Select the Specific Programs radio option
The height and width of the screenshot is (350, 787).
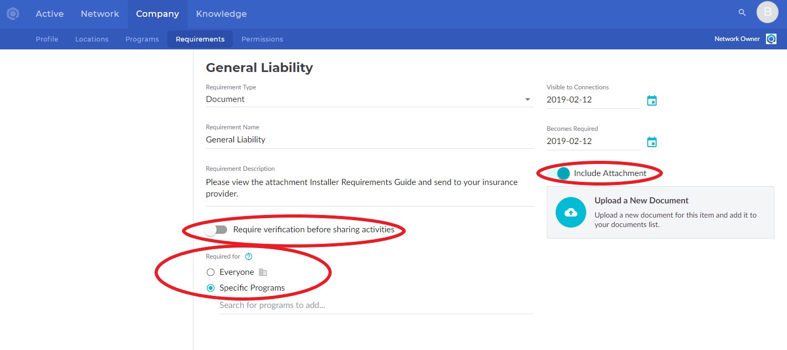[211, 288]
